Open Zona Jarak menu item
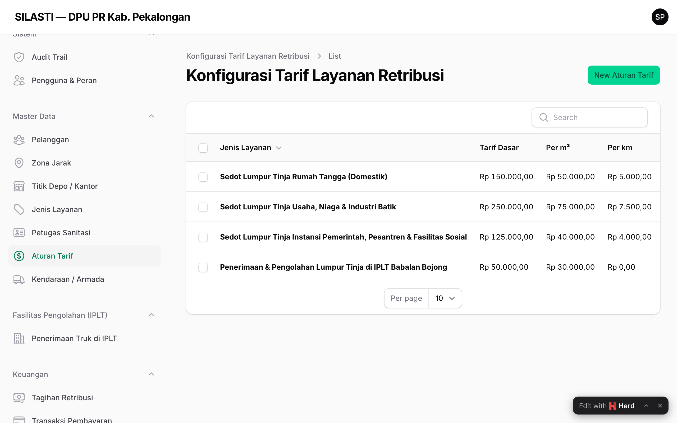The image size is (677, 423). pos(84,163)
